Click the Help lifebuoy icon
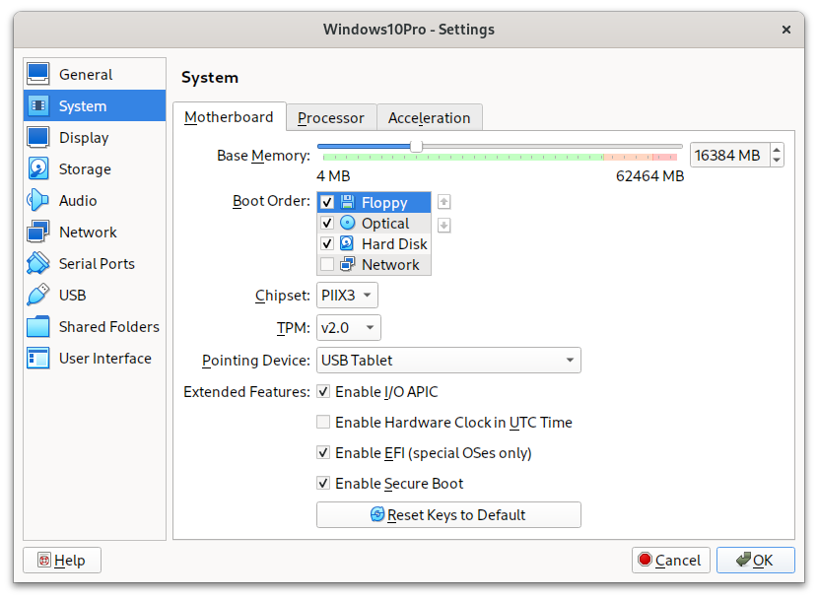This screenshot has width=818, height=599. pyautogui.click(x=44, y=560)
